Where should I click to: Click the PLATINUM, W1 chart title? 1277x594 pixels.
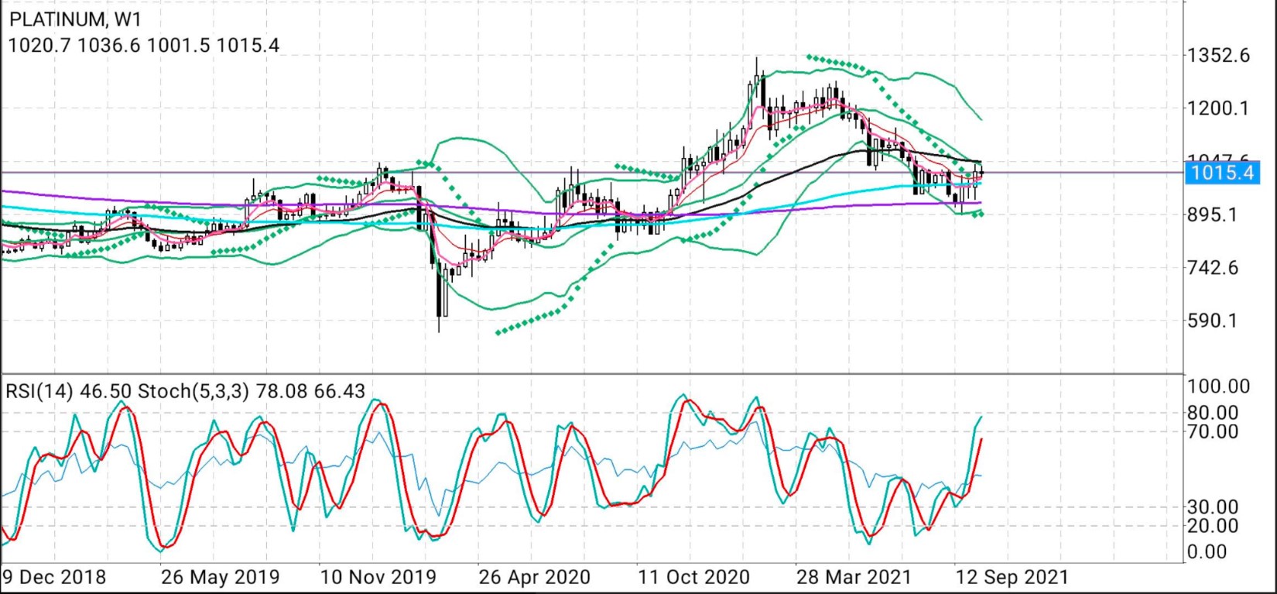(x=76, y=19)
